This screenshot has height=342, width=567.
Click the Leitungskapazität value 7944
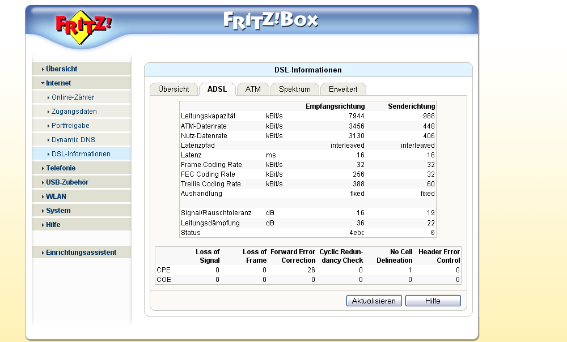pyautogui.click(x=357, y=116)
